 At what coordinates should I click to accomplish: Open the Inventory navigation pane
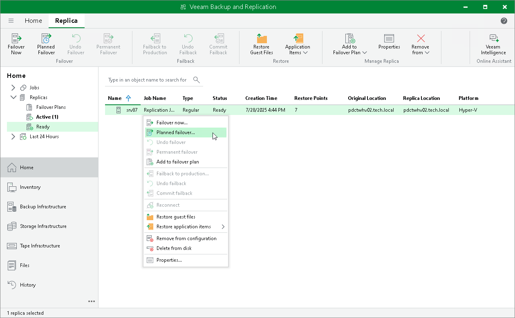click(x=49, y=187)
